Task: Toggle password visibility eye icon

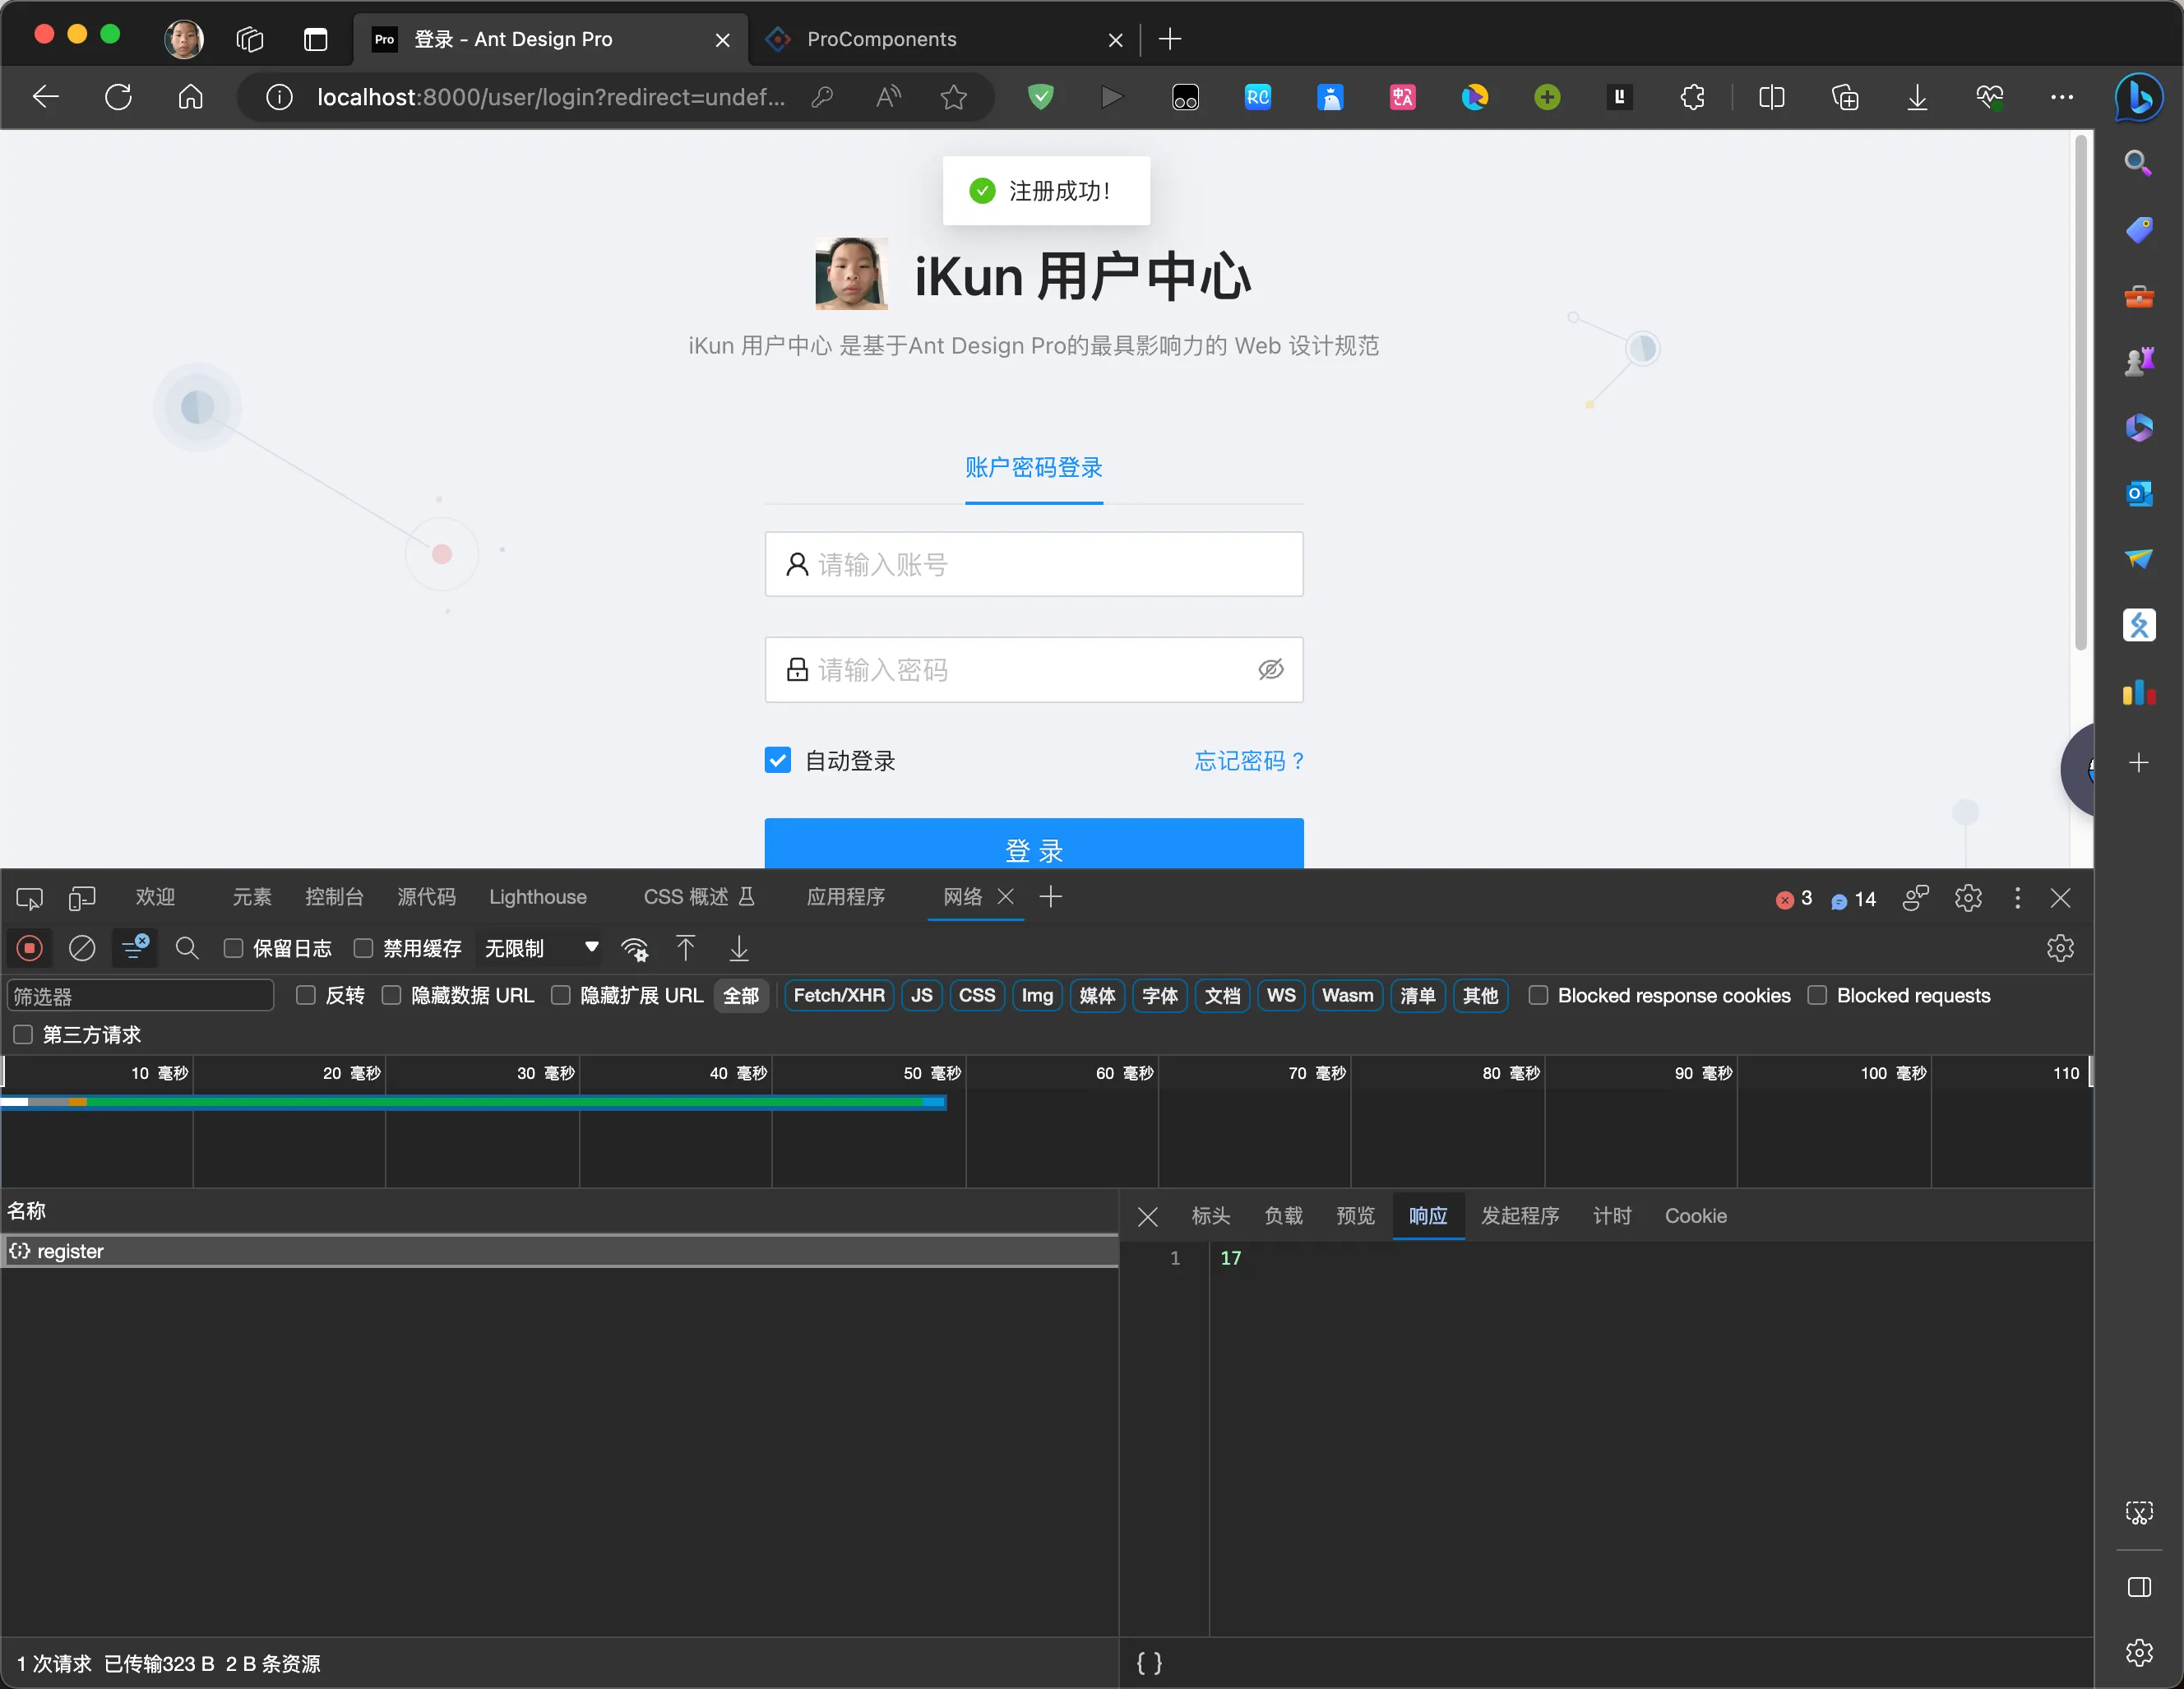Action: click(1271, 669)
